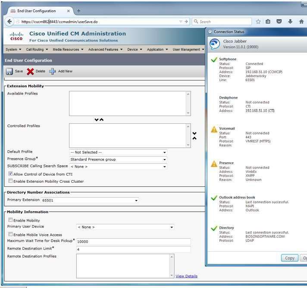Click the Controlled Profiles list box

click(x=130, y=135)
